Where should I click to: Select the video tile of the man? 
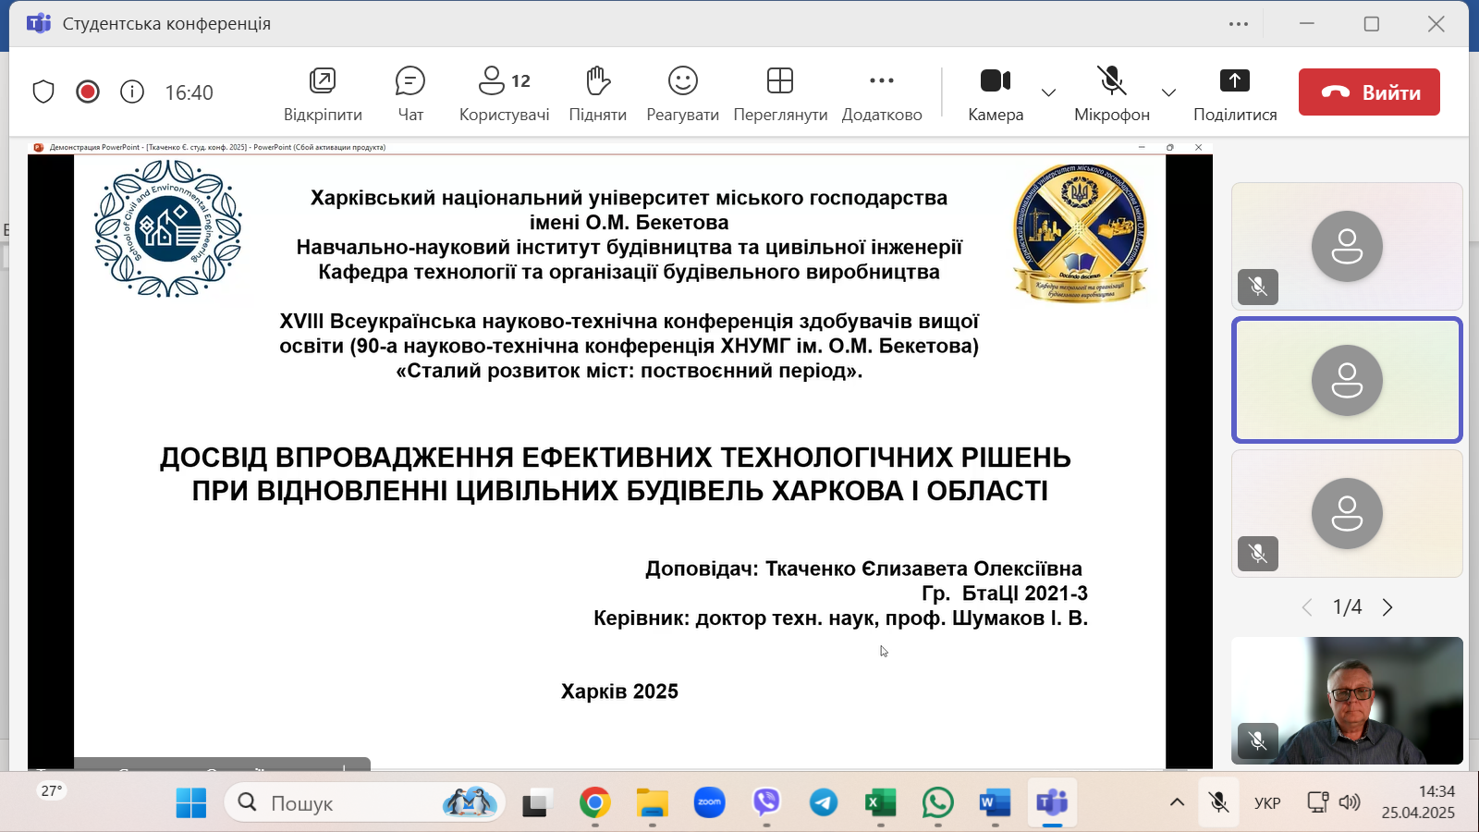1347,701
